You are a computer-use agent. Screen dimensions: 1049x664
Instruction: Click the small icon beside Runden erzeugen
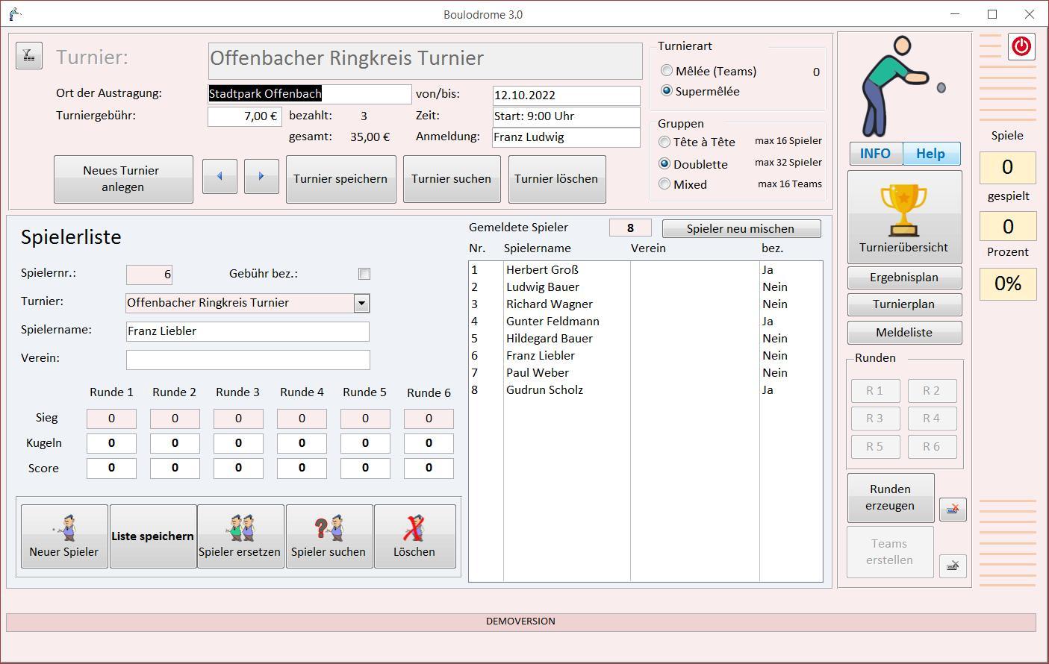(x=953, y=510)
